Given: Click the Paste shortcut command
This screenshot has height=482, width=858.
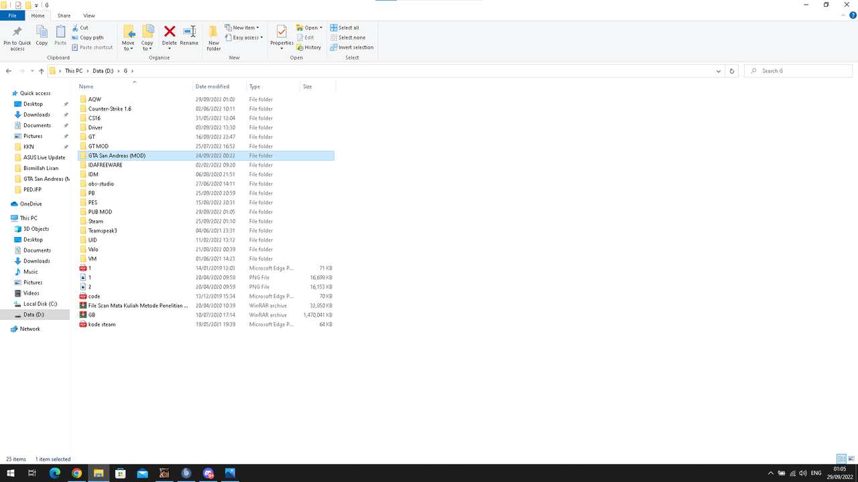Looking at the screenshot, I should [92, 48].
